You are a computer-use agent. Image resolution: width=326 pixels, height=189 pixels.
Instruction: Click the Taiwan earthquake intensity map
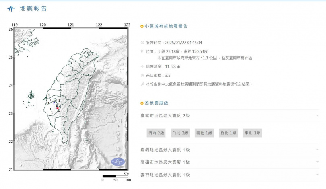[71, 99]
